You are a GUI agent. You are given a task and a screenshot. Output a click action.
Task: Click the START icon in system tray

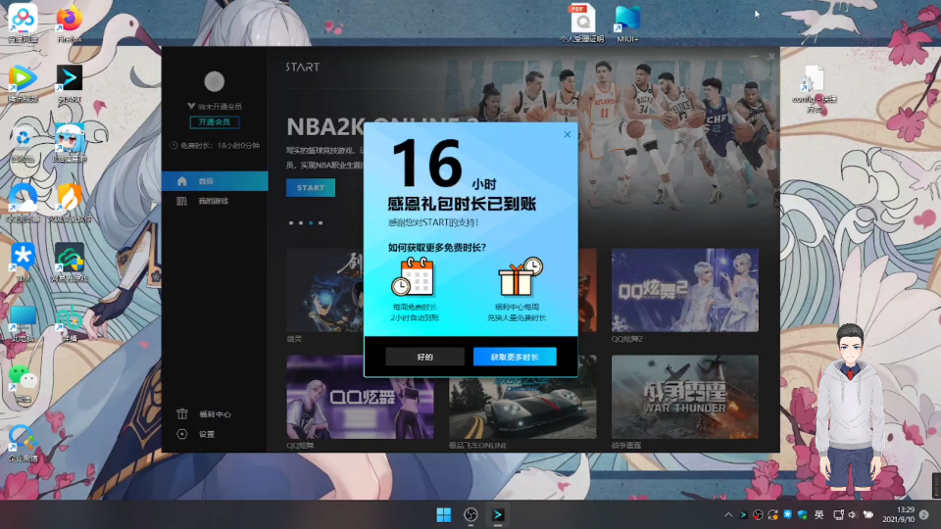click(x=744, y=514)
